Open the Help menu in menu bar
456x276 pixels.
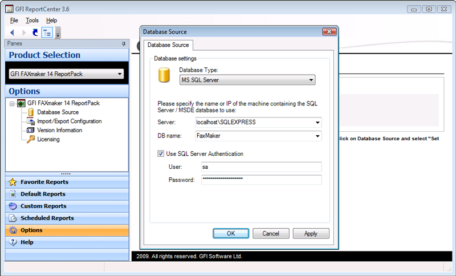[51, 21]
